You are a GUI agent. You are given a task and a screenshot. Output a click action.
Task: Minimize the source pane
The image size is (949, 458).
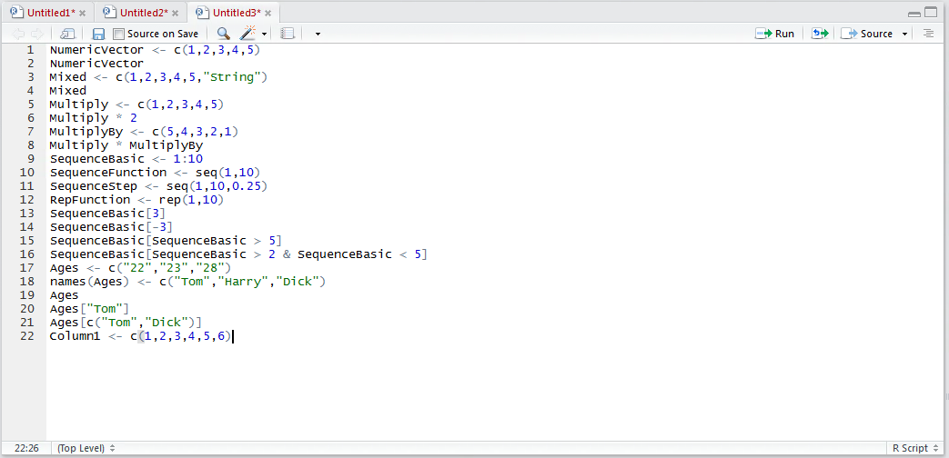tap(914, 14)
